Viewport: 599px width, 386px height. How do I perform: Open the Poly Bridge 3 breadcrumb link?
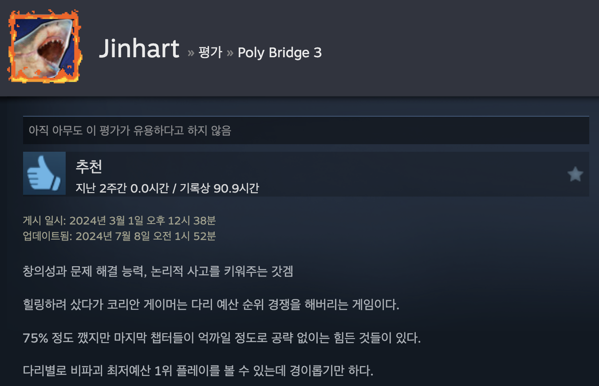tap(280, 53)
